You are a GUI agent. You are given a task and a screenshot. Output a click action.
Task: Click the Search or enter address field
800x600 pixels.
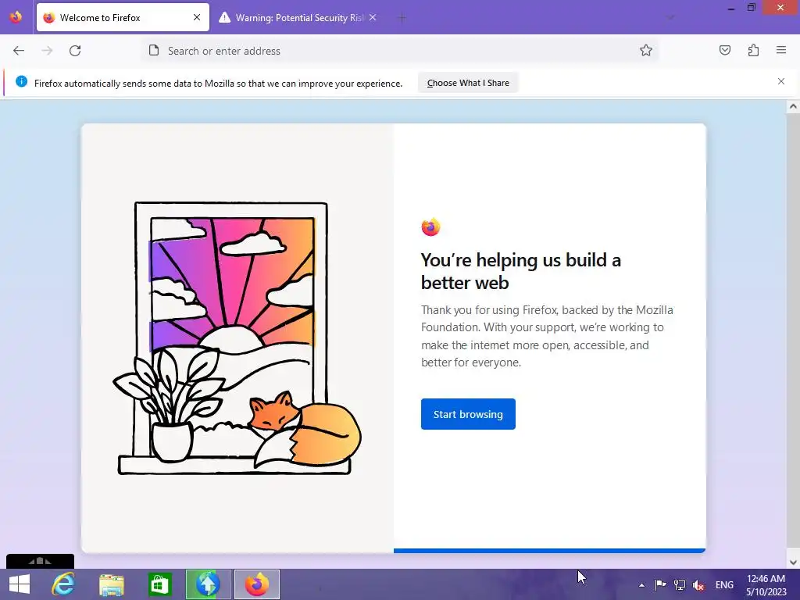click(x=399, y=51)
